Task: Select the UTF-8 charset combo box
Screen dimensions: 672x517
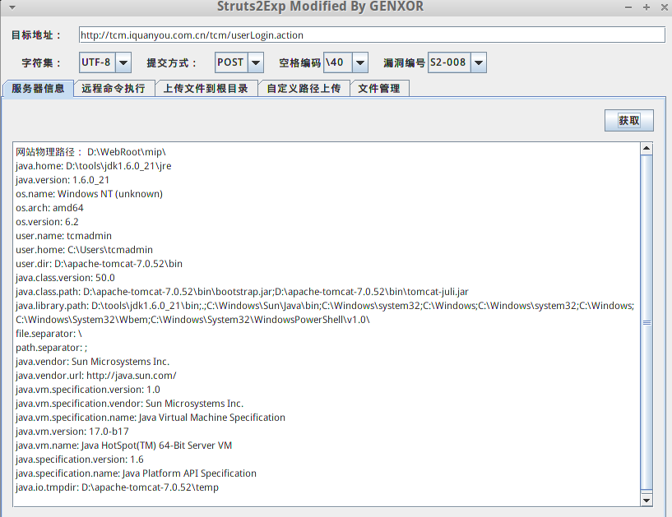Action: point(105,62)
